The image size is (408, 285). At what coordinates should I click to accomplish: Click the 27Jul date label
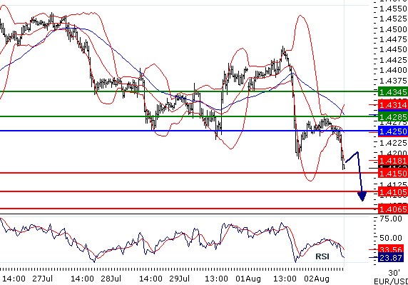pyautogui.click(x=42, y=279)
